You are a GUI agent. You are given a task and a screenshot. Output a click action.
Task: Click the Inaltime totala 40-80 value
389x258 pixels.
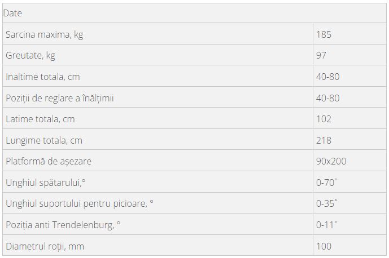point(327,77)
